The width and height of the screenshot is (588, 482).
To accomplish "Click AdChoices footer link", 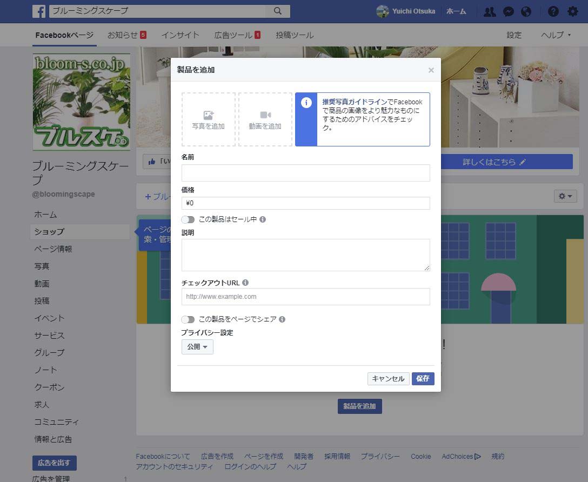I will [x=461, y=457].
